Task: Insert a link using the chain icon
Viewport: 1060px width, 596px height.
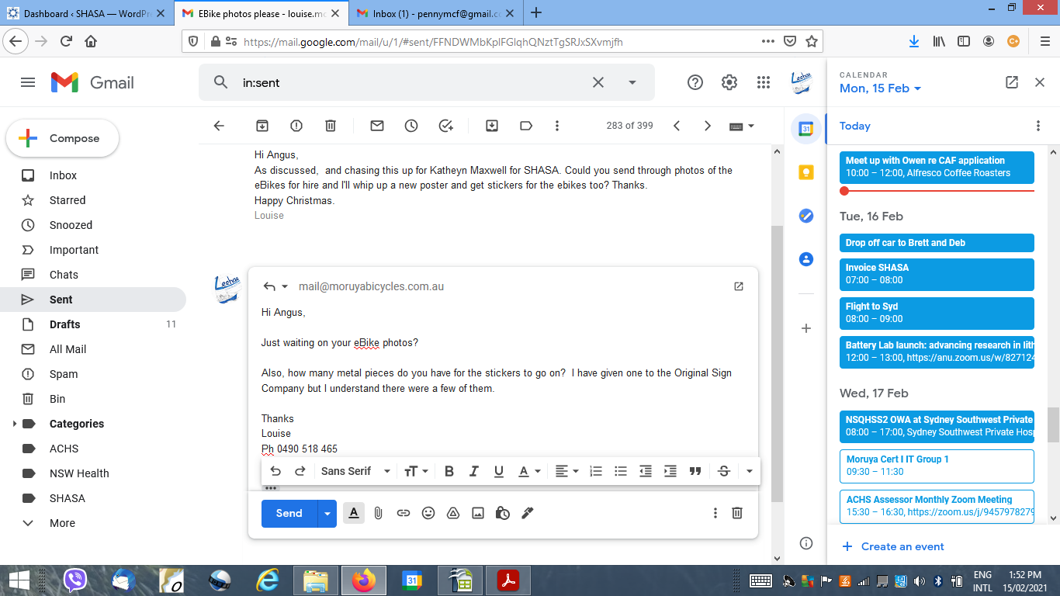Action: tap(404, 513)
